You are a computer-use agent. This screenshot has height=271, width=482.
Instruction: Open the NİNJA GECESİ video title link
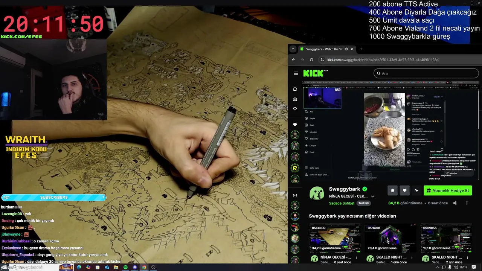[336, 257]
